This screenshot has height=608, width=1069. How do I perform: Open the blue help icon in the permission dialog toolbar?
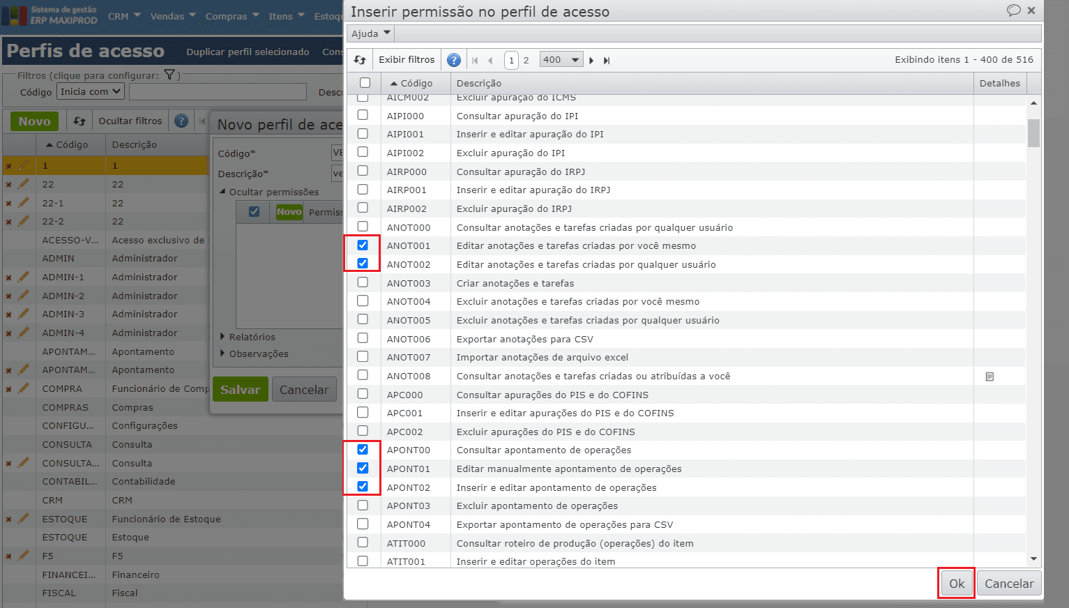pos(454,60)
